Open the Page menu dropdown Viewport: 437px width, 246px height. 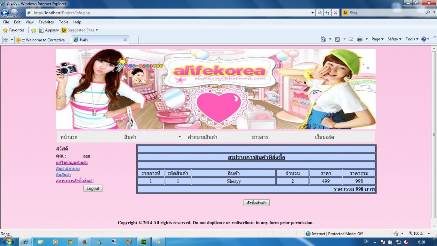tap(377, 39)
